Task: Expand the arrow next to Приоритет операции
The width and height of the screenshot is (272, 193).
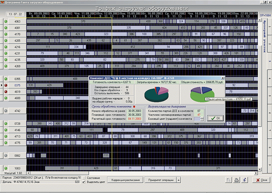Action: [178, 180]
